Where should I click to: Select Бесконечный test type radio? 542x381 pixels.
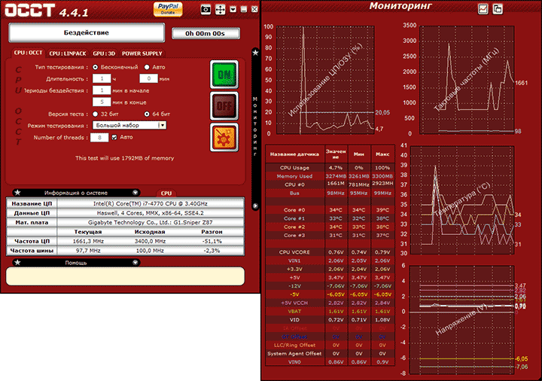point(95,67)
